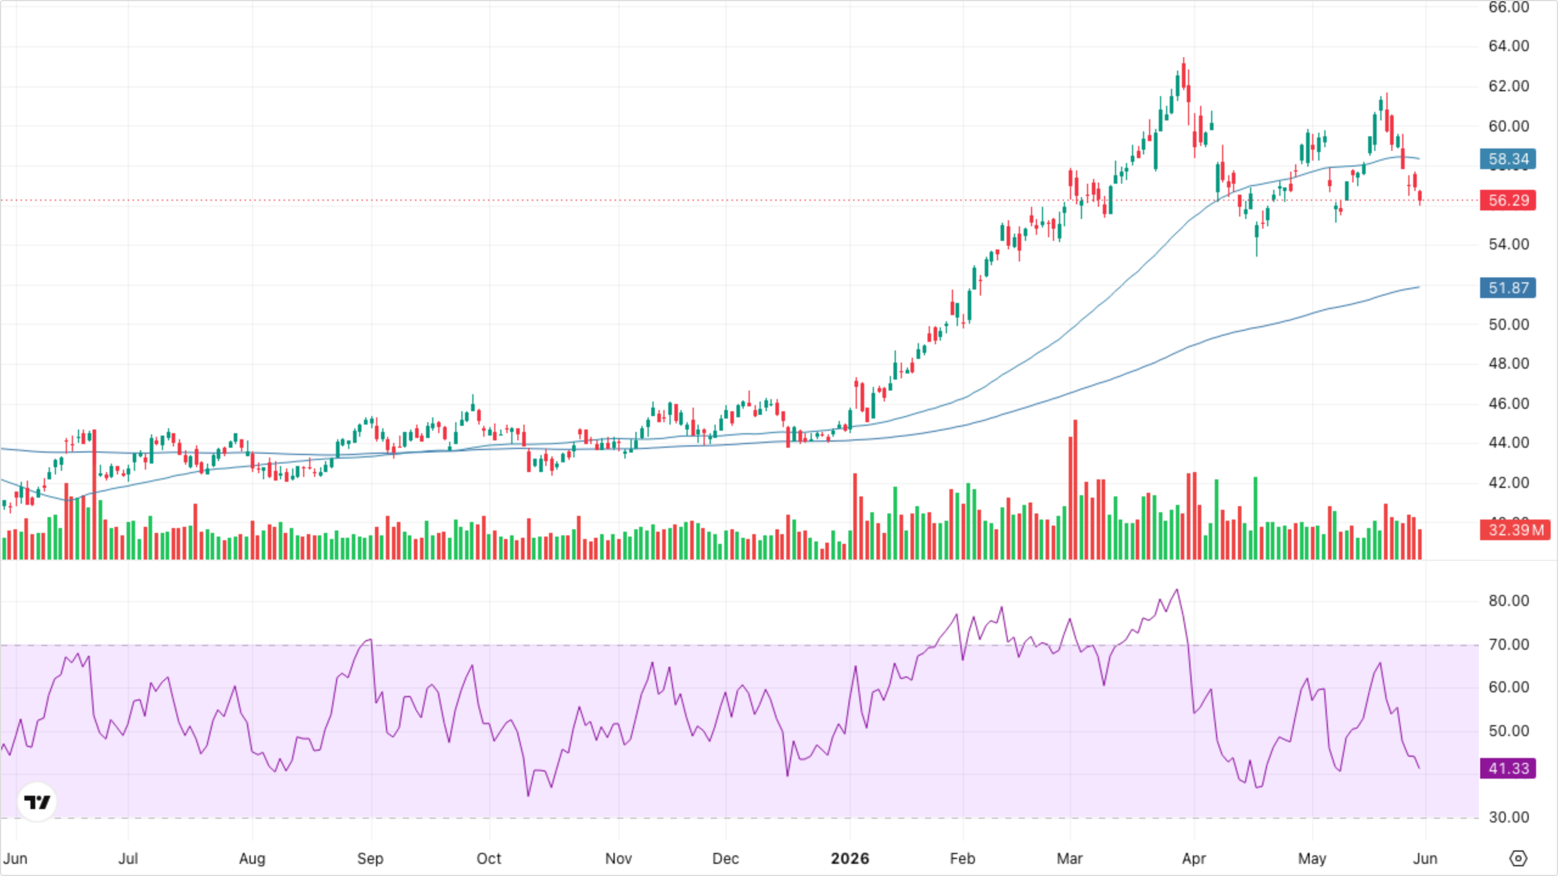1558x876 pixels.
Task: Select the 50.00 price scale label
Action: coord(1508,324)
